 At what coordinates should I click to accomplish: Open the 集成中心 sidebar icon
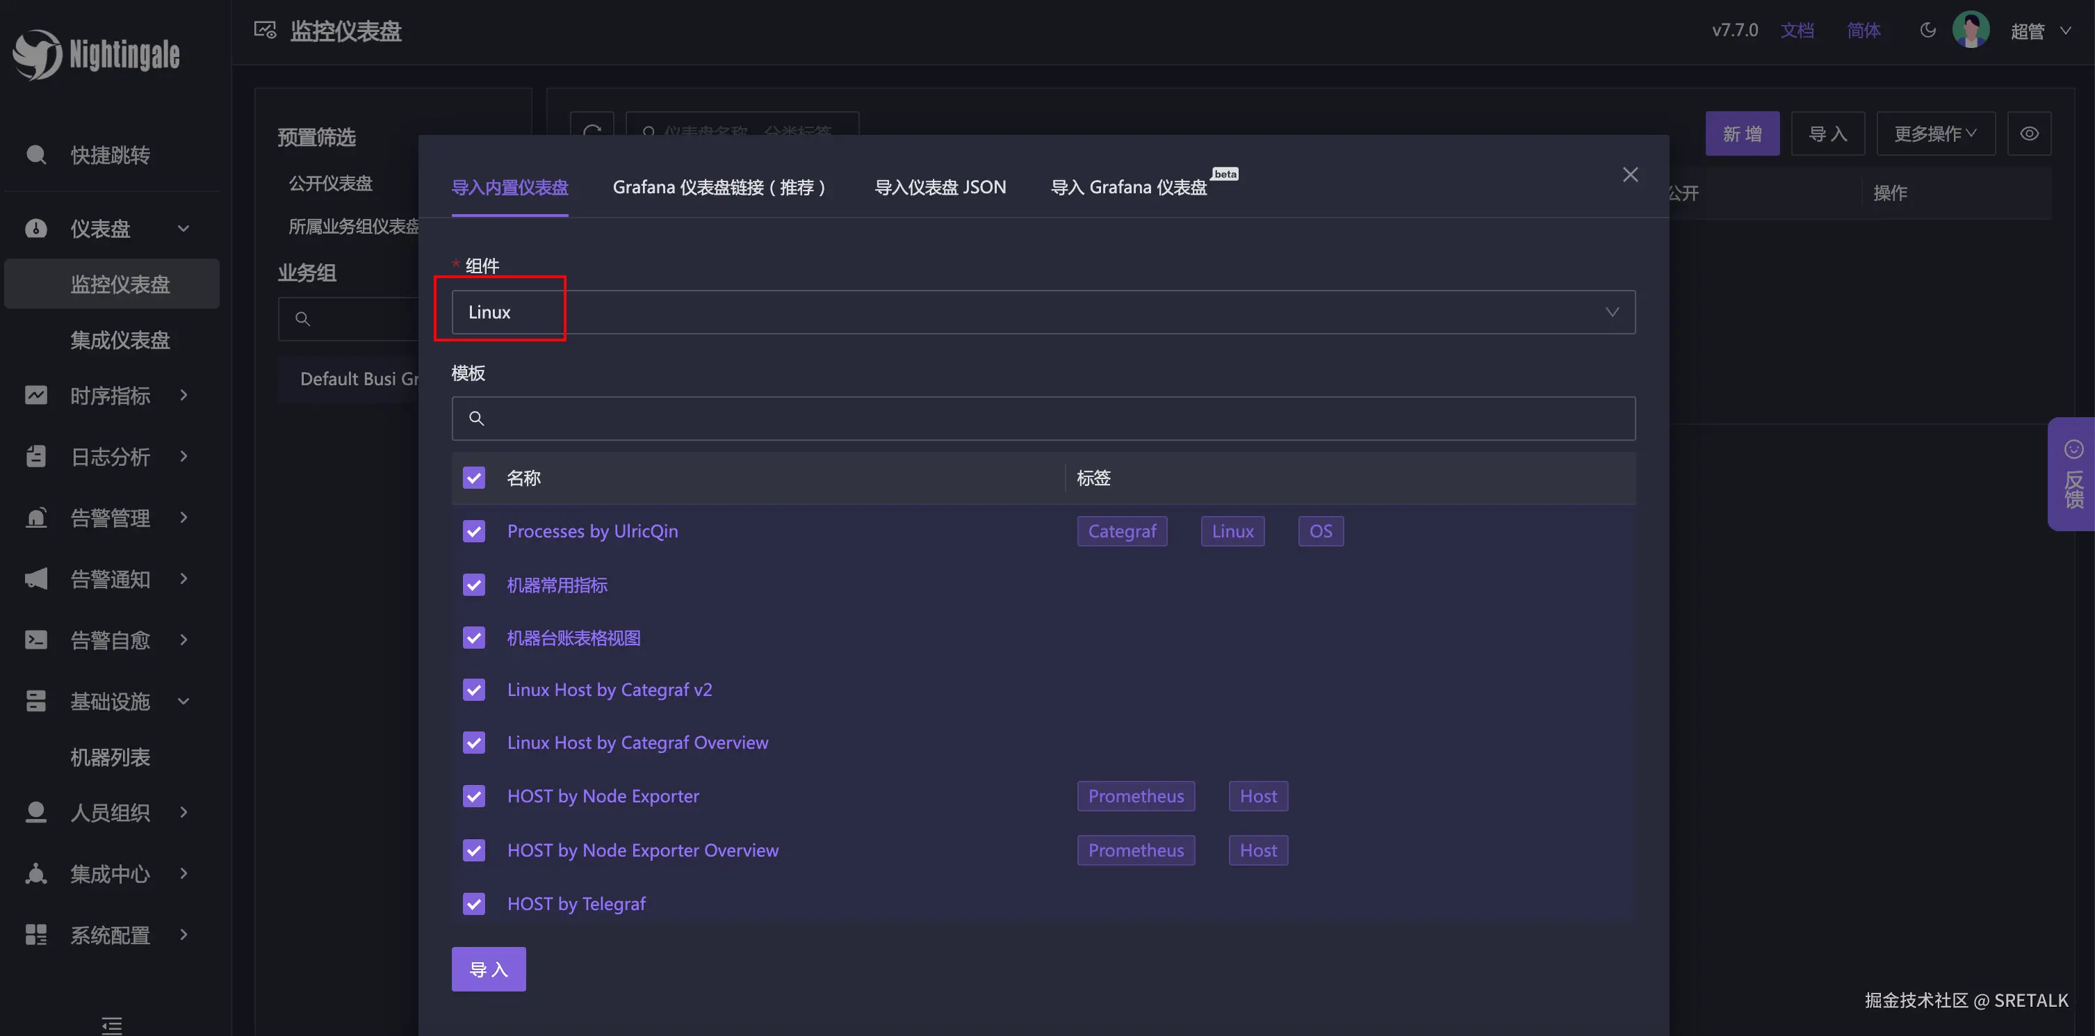click(35, 873)
